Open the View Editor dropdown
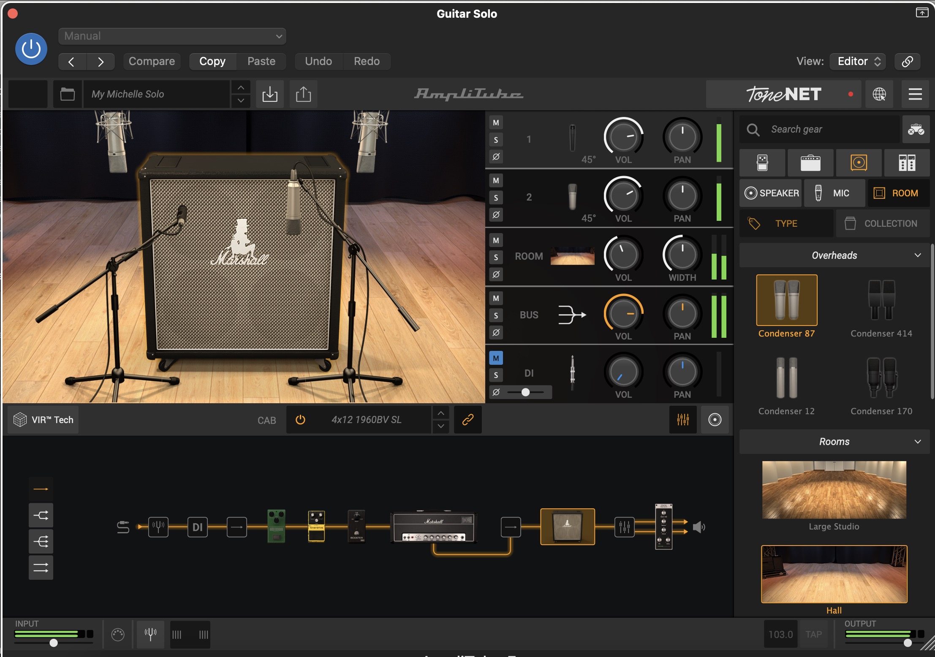 coord(858,62)
